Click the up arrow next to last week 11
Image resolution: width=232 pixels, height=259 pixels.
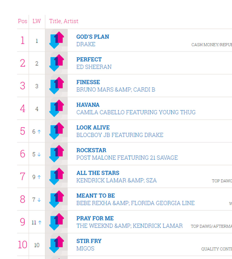(40, 223)
